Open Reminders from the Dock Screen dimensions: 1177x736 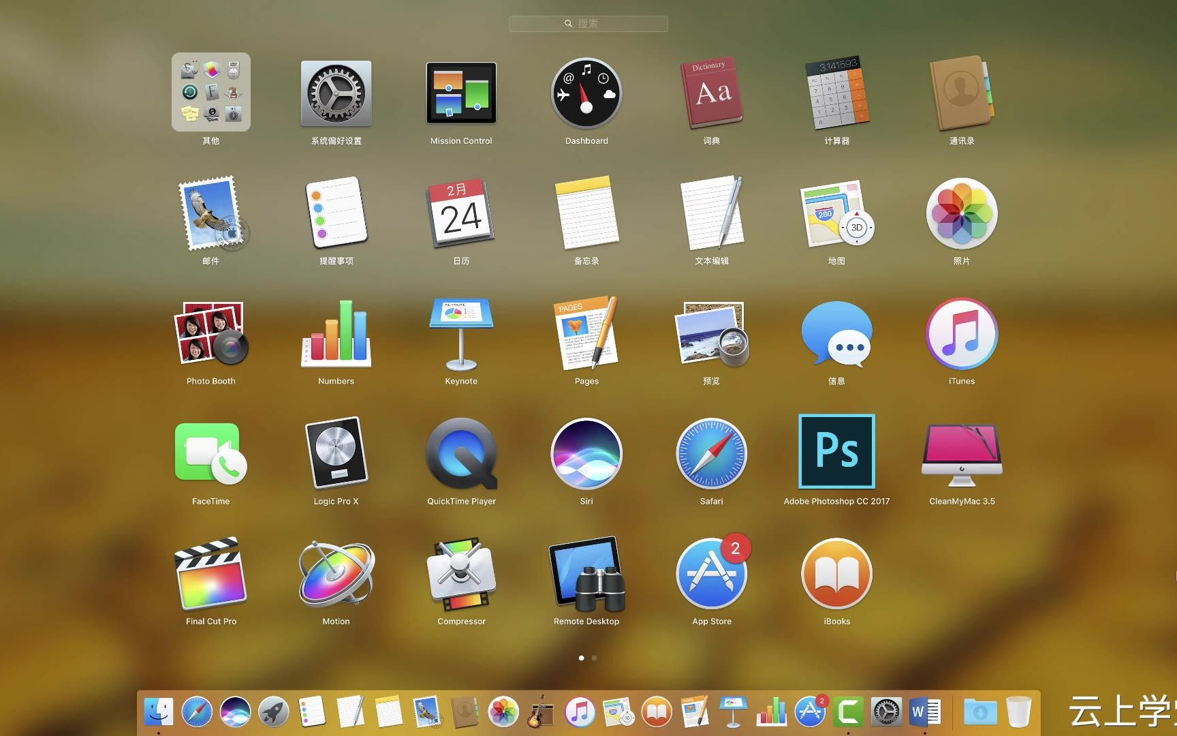click(x=312, y=712)
